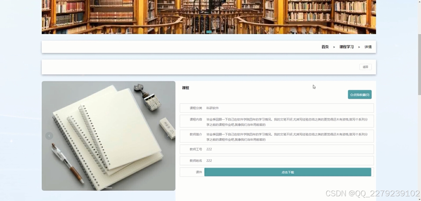
Task: Click the 教师工号 value 222
Action: 209,149
